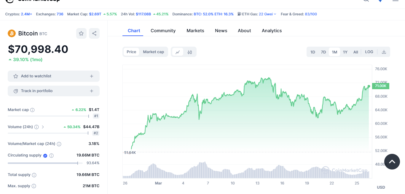Click the BTC: 52.0% ETH: 16.3% dominance link

(213, 14)
